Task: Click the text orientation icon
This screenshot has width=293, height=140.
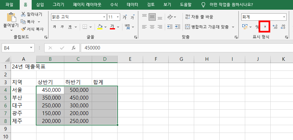Action: [170, 17]
